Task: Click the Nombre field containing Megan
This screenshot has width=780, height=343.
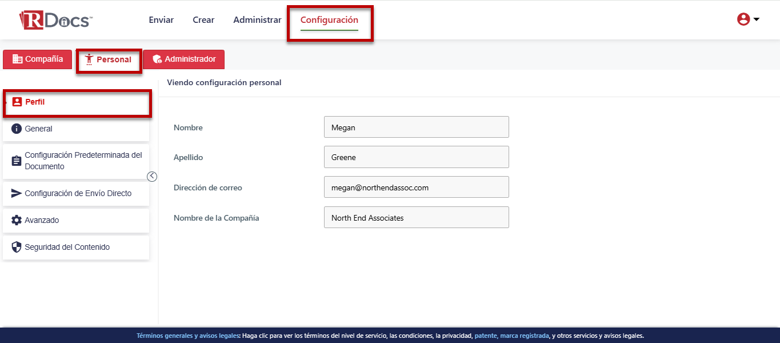Action: [x=416, y=127]
